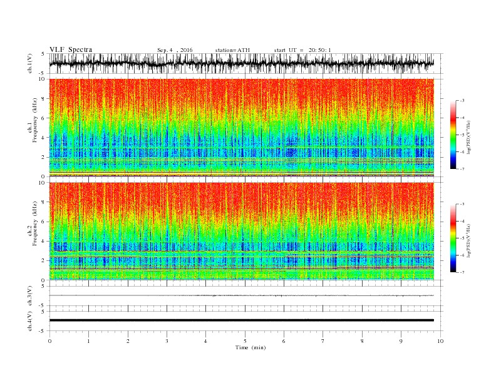Click the "-5" label on ch.1 colorbar
Screen dimensions: 496x383
tap(462, 135)
